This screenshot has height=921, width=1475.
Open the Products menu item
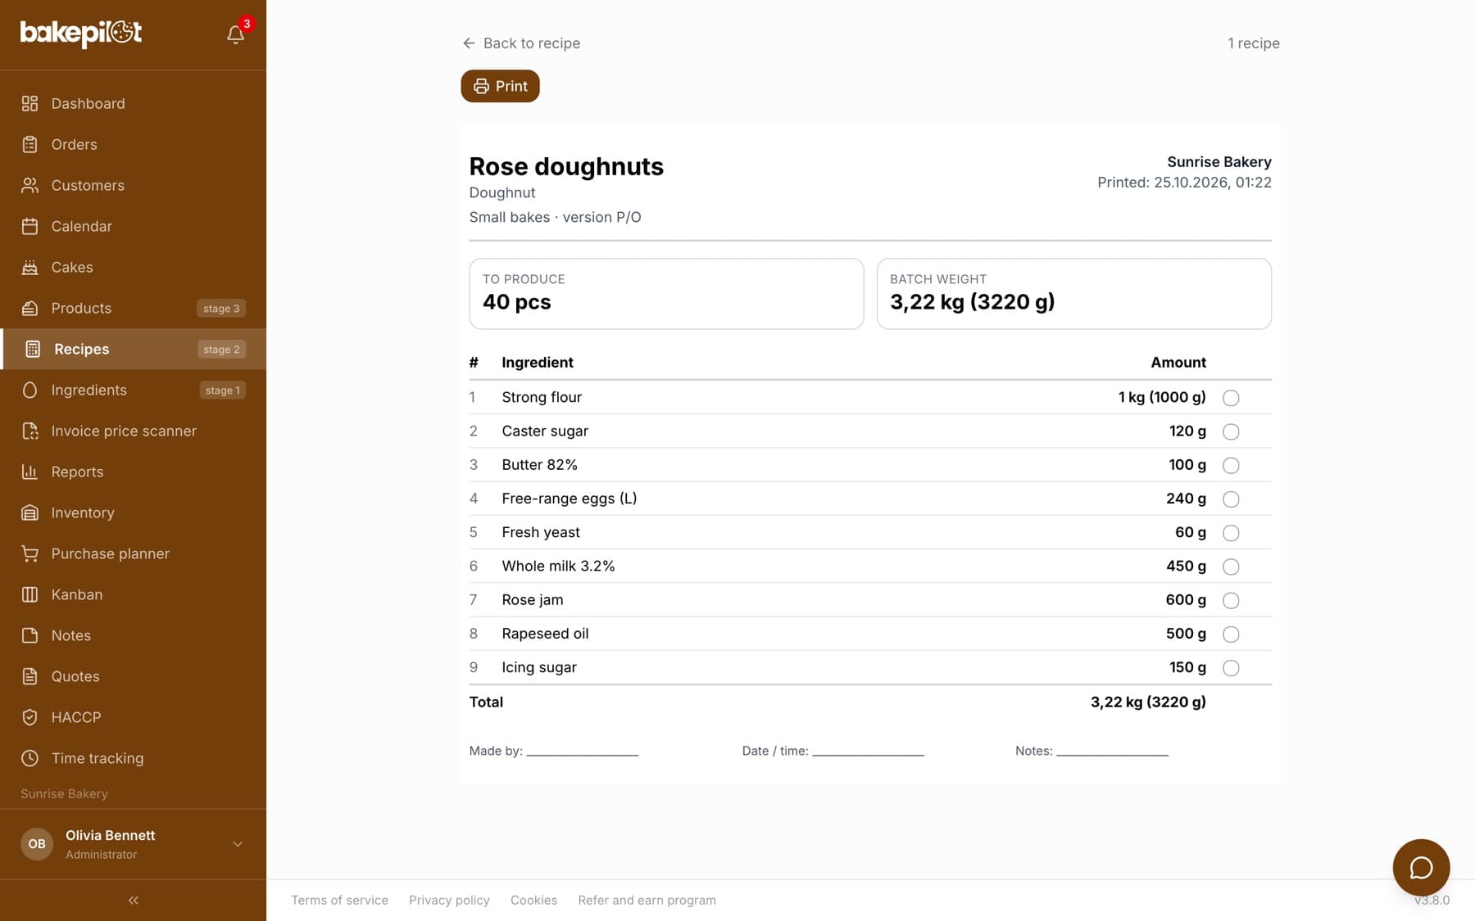coord(133,308)
